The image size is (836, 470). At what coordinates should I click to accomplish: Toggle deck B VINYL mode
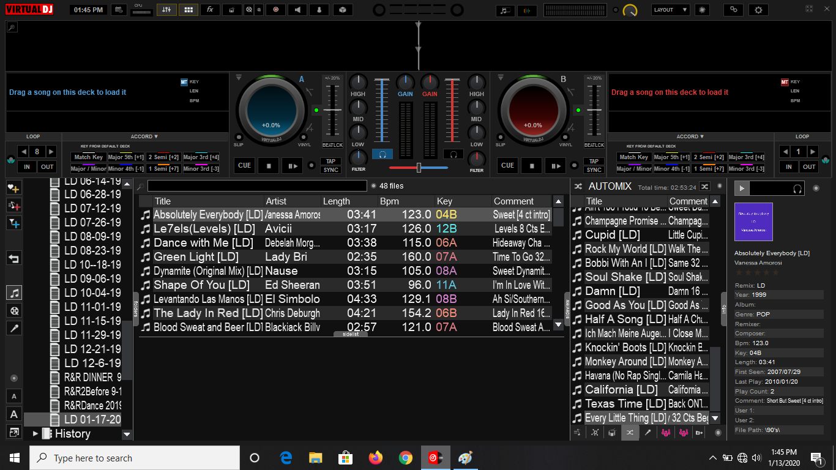click(566, 138)
